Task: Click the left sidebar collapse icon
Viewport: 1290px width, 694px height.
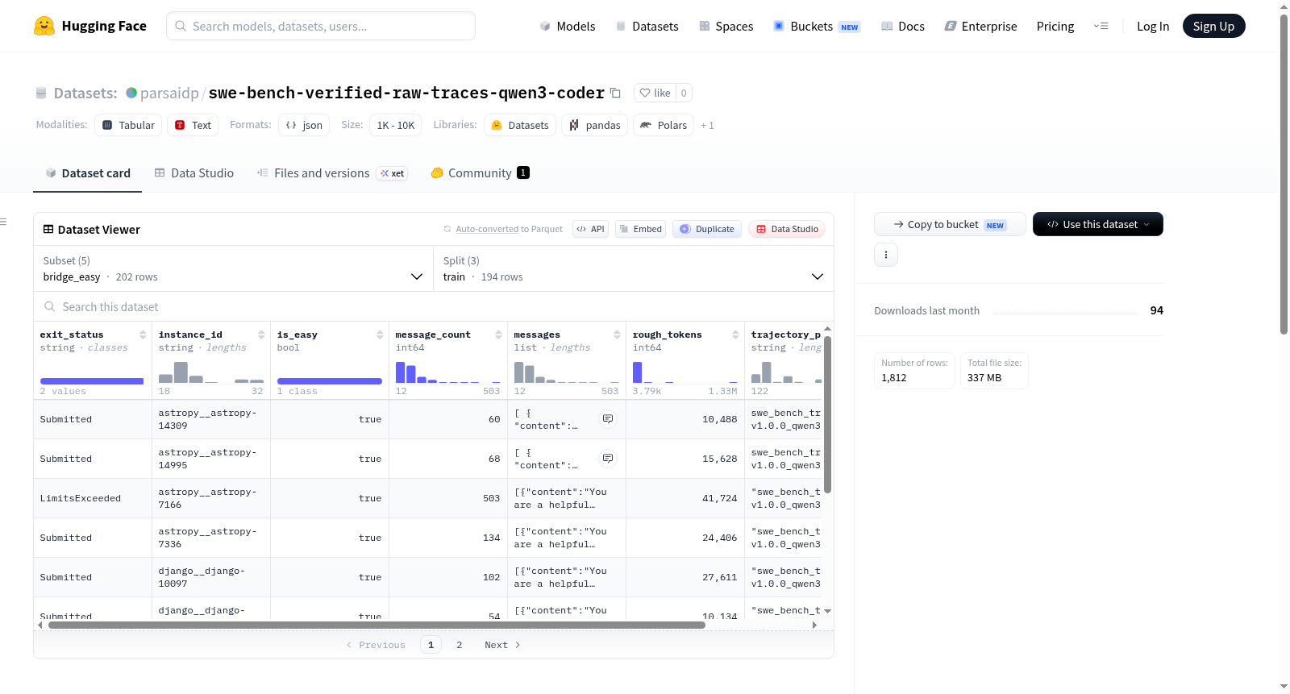Action: point(4,222)
